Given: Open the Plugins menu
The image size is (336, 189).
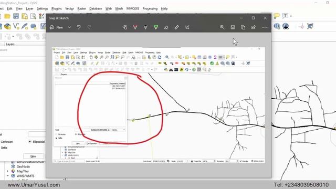Looking at the screenshot, I should pyautogui.click(x=57, y=8).
